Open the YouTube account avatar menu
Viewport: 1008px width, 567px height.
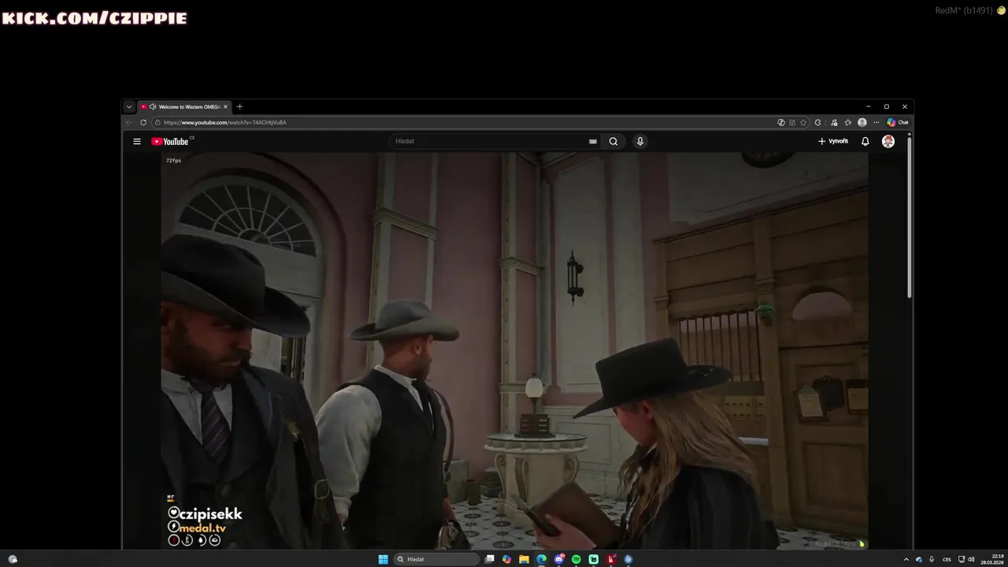(888, 142)
